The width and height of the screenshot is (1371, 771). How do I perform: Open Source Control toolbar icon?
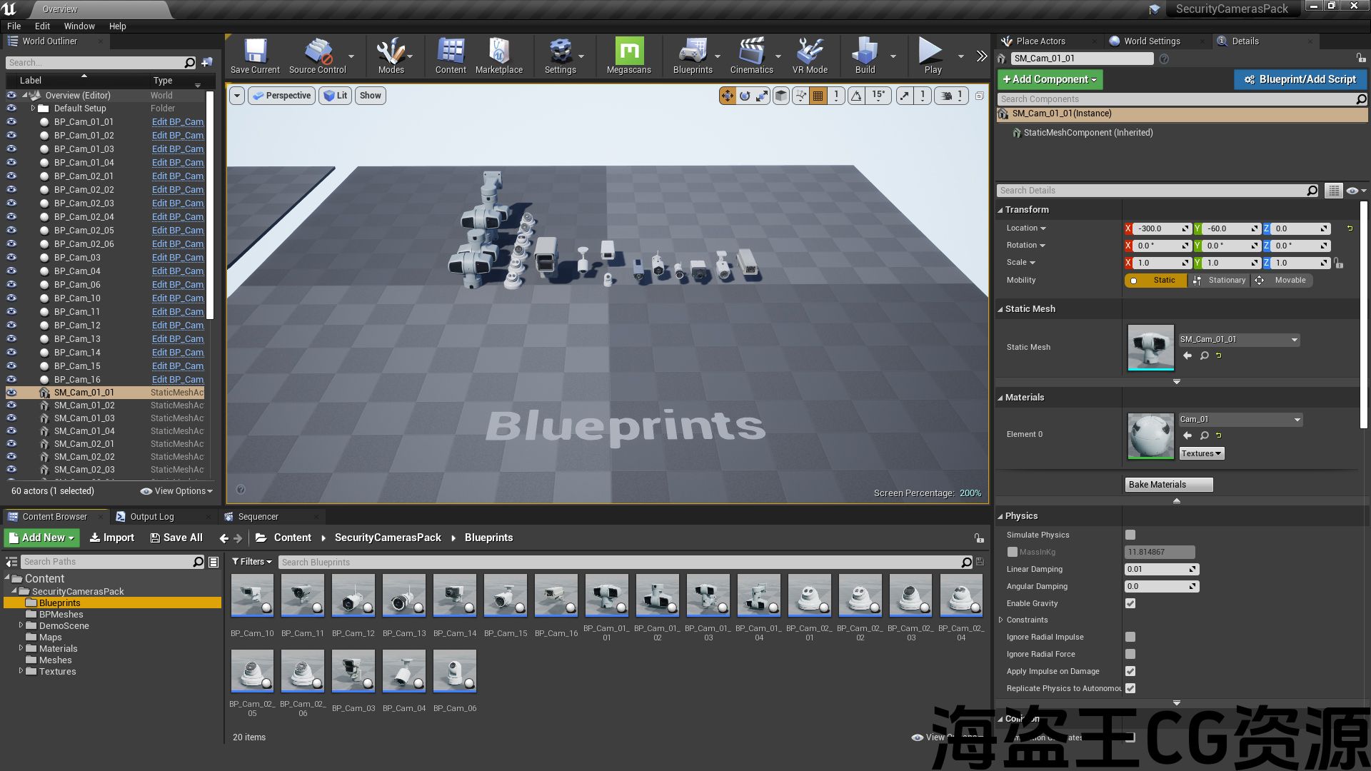[x=317, y=56]
